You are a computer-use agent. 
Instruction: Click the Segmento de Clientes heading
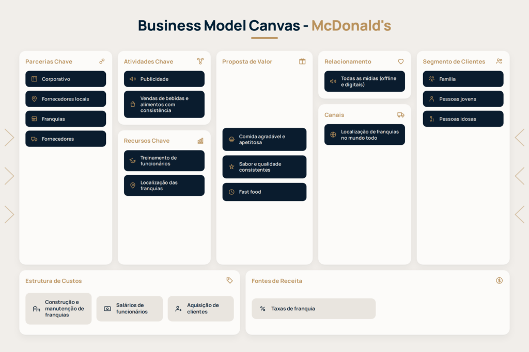[x=454, y=61]
